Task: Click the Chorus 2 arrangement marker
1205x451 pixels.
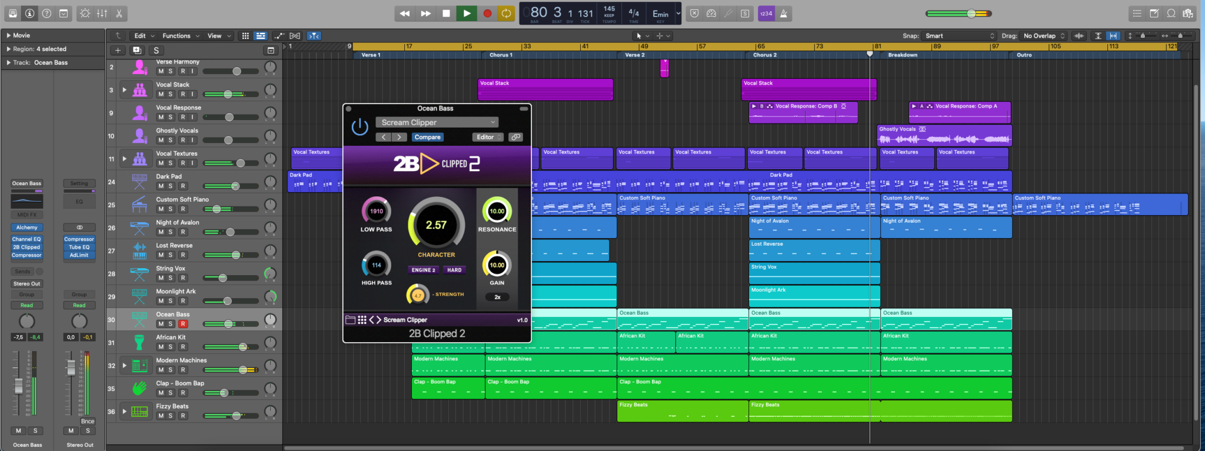Action: coord(812,55)
